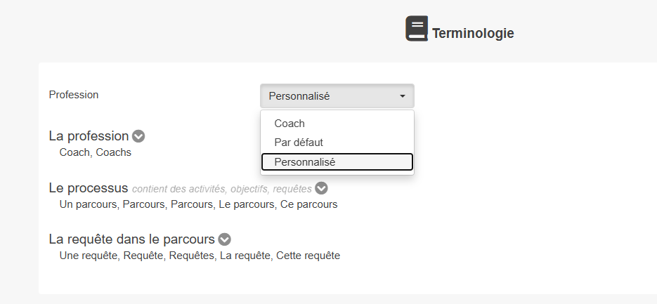657x304 pixels.
Task: Click the plural term Coachs
Action: [114, 152]
